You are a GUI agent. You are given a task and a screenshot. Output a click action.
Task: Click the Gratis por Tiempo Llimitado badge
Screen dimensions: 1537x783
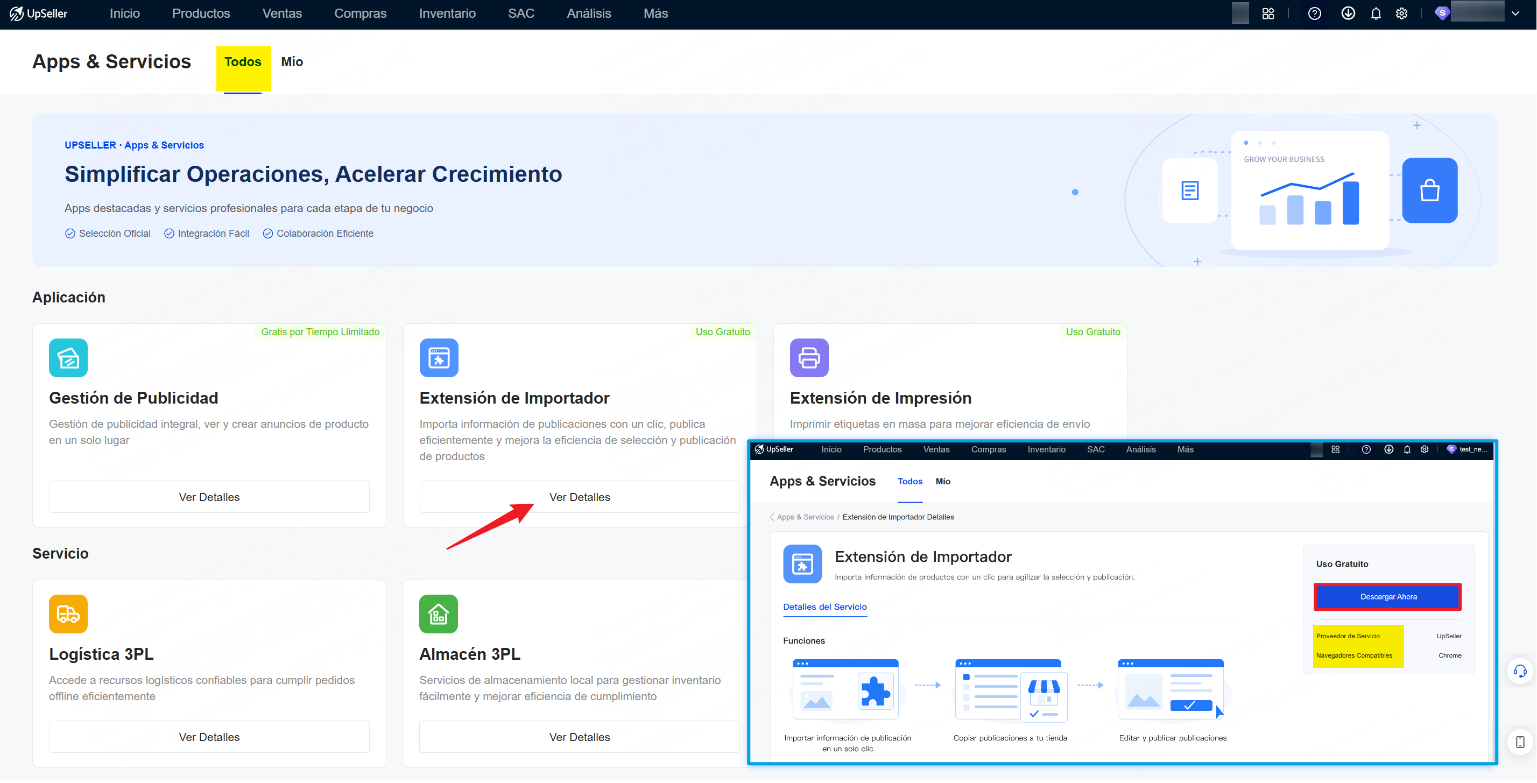pyautogui.click(x=320, y=332)
